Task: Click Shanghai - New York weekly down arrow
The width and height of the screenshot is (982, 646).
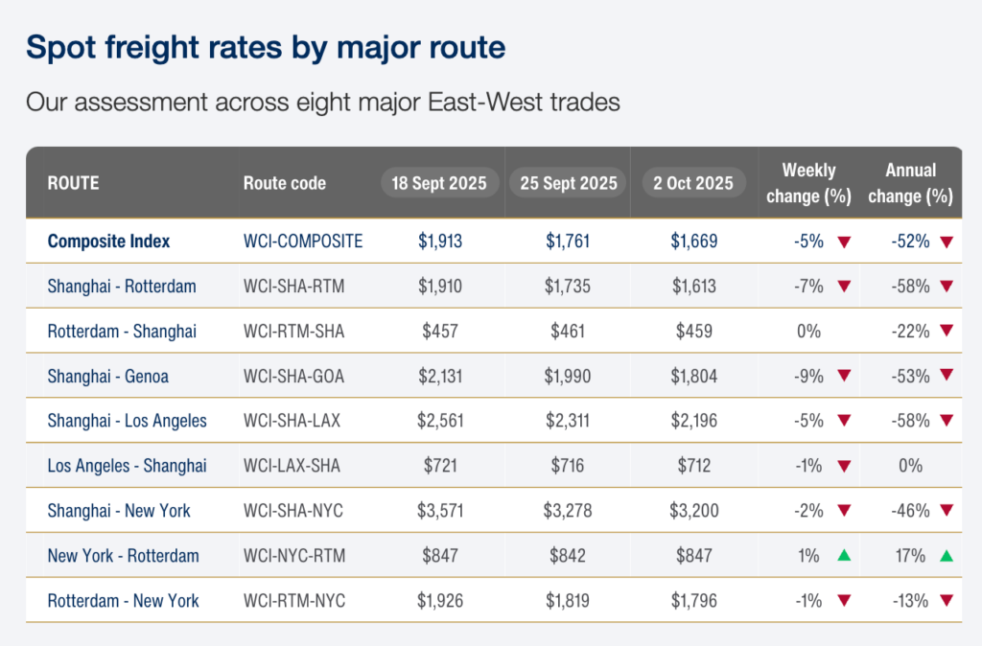Action: point(844,511)
